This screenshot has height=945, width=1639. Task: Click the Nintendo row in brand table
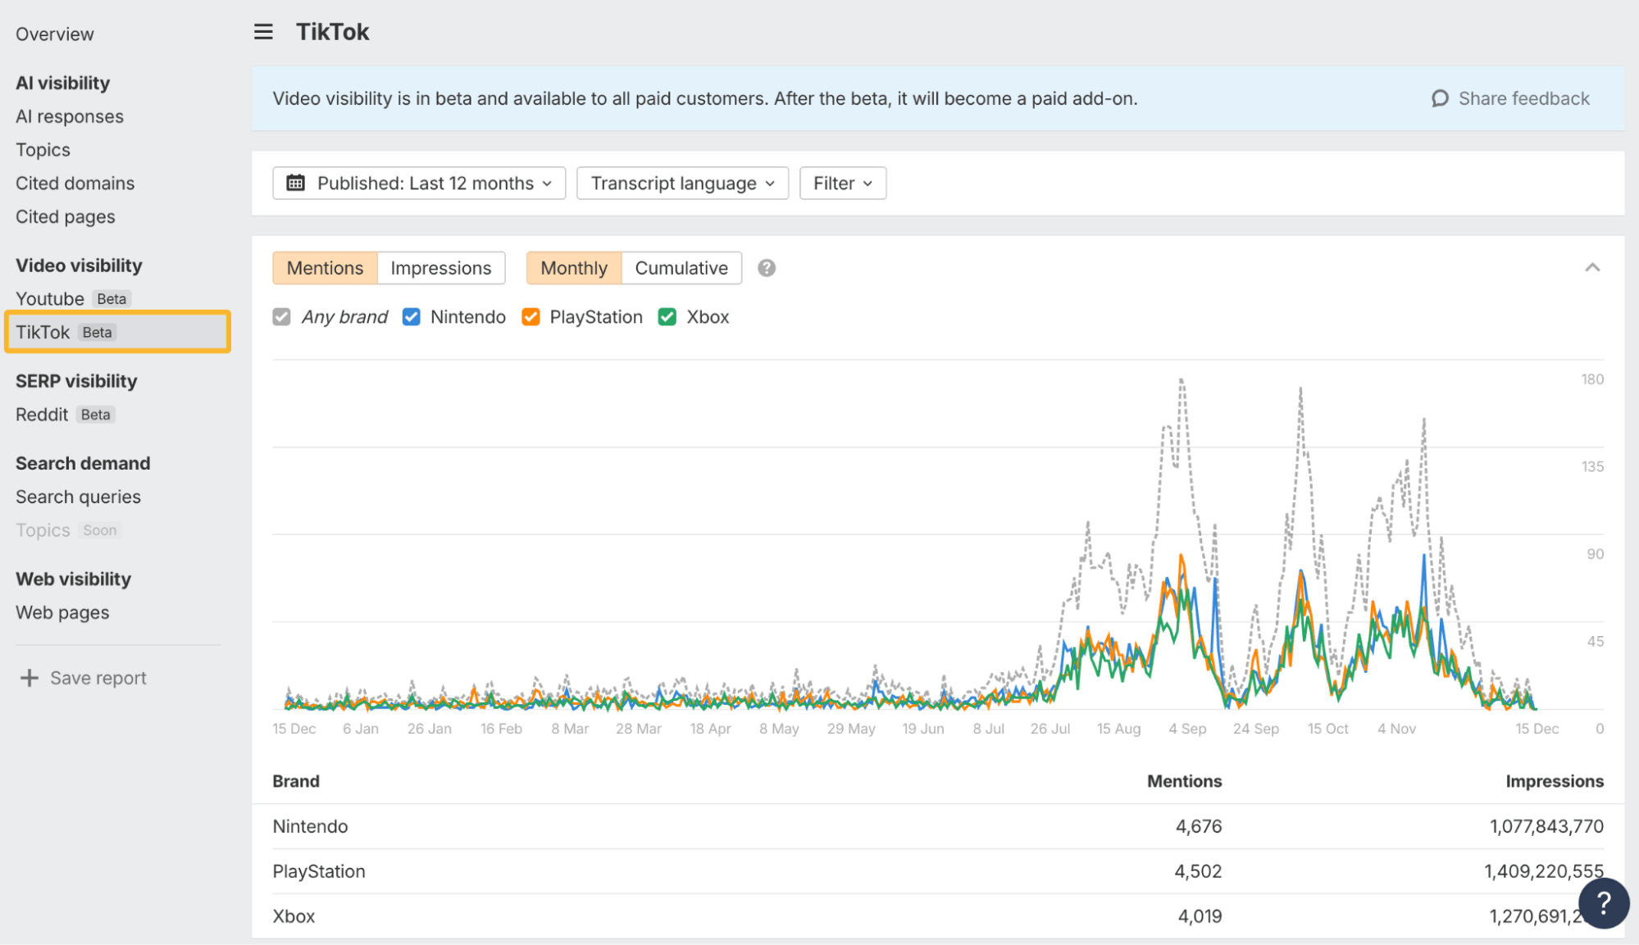point(310,826)
